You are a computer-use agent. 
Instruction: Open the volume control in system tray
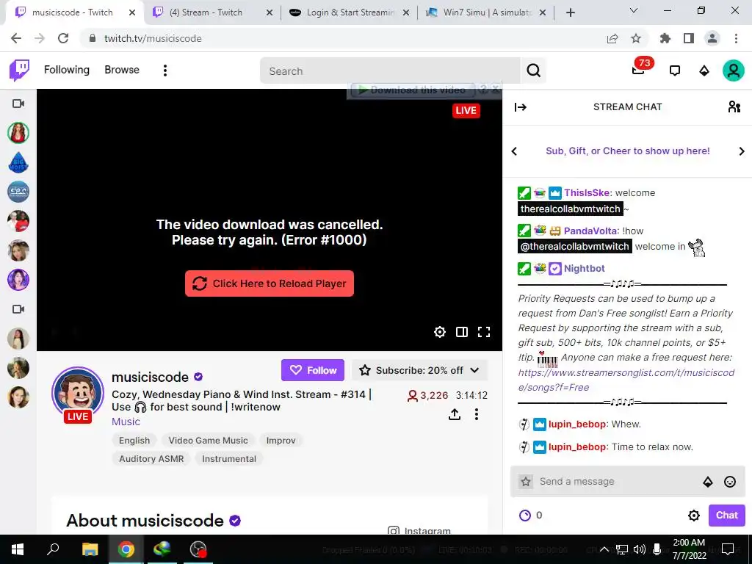[x=640, y=549]
